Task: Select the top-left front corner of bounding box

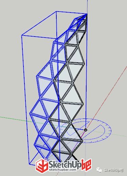Action: pos(22,36)
